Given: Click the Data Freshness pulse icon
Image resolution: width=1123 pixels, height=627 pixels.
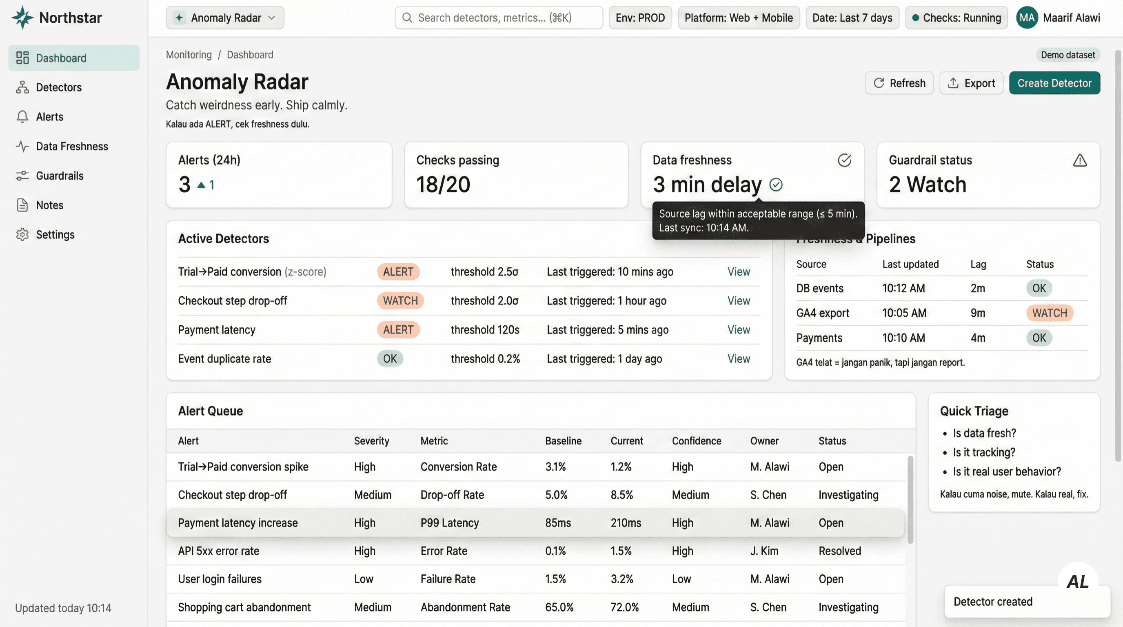Looking at the screenshot, I should [x=22, y=146].
